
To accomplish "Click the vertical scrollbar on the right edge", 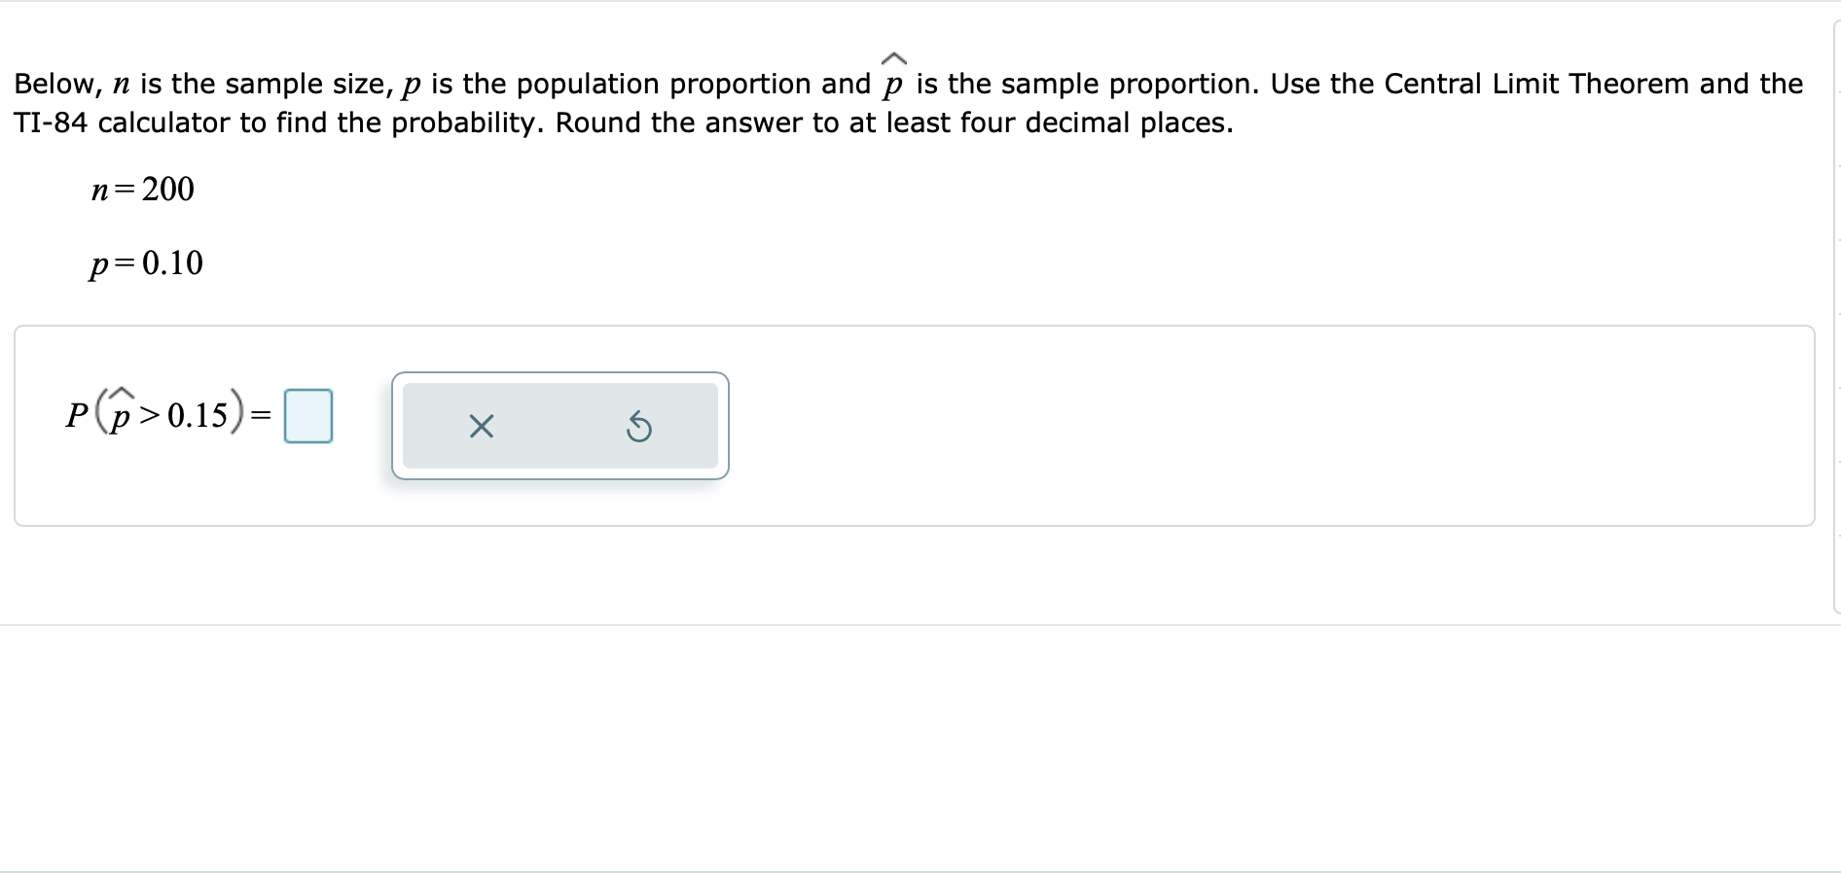I will [x=1835, y=292].
